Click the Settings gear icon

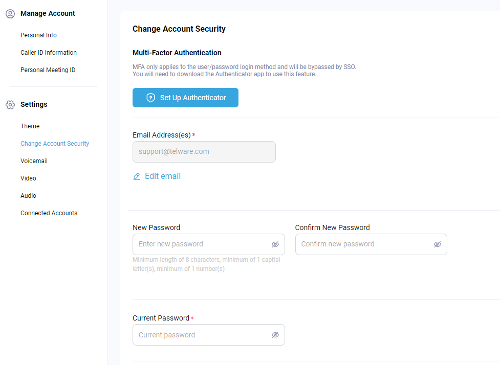[10, 105]
